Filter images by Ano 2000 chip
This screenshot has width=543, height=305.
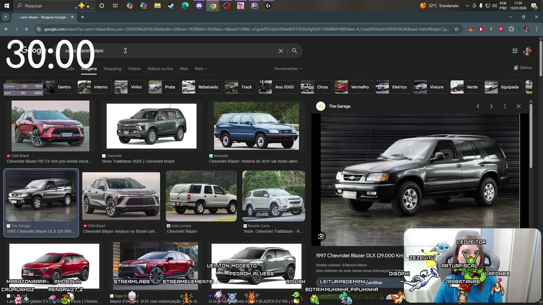pyautogui.click(x=278, y=87)
